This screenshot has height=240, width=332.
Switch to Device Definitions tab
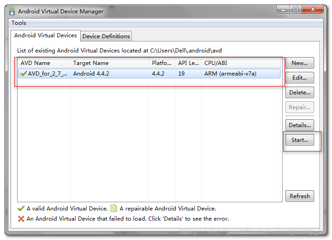(106, 36)
